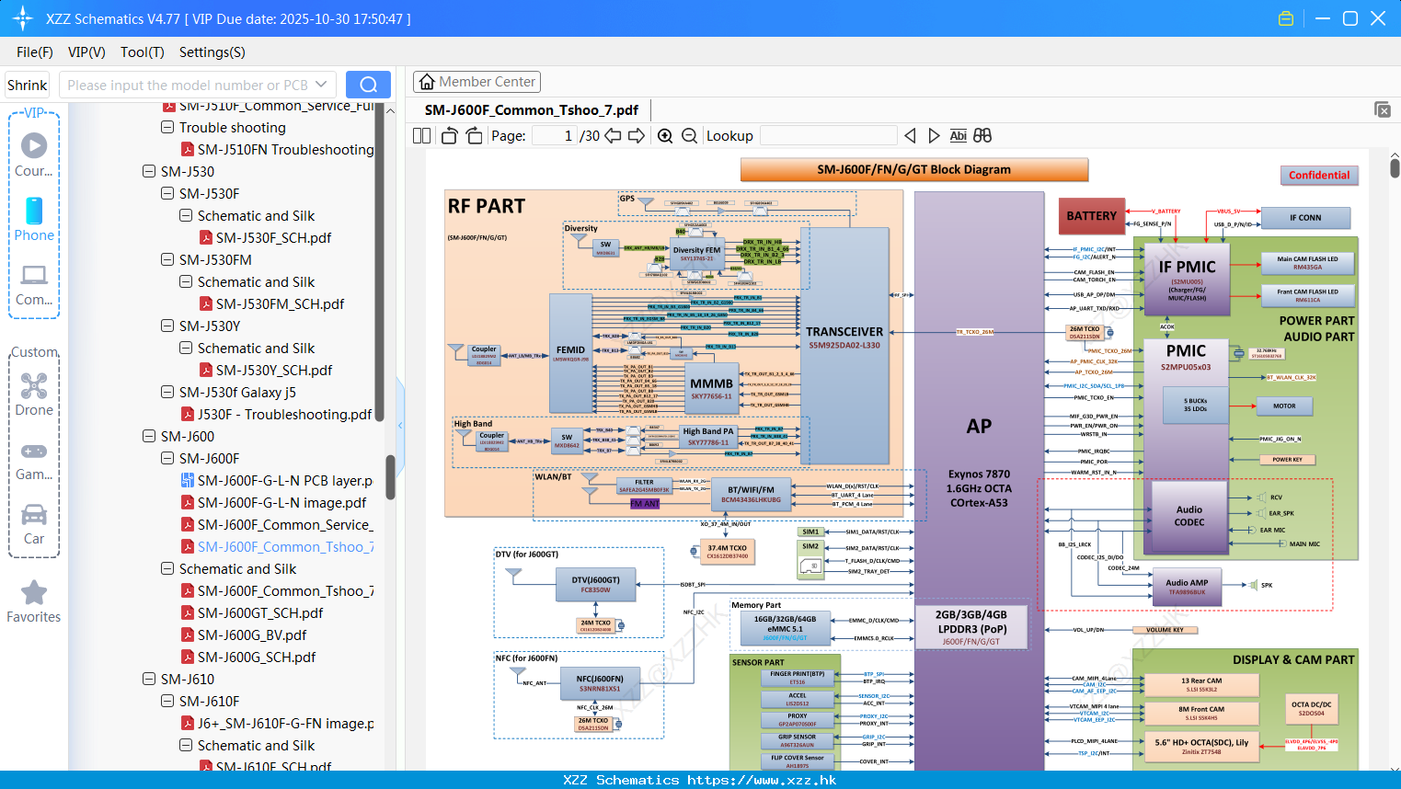Collapse the SM-J530f Galaxy j5 node
1401x789 pixels.
(167, 392)
